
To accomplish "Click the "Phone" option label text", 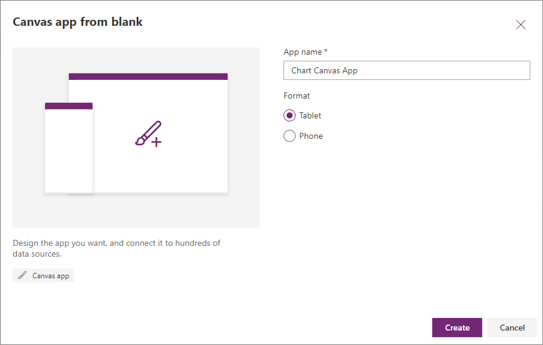I will pyautogui.click(x=311, y=136).
